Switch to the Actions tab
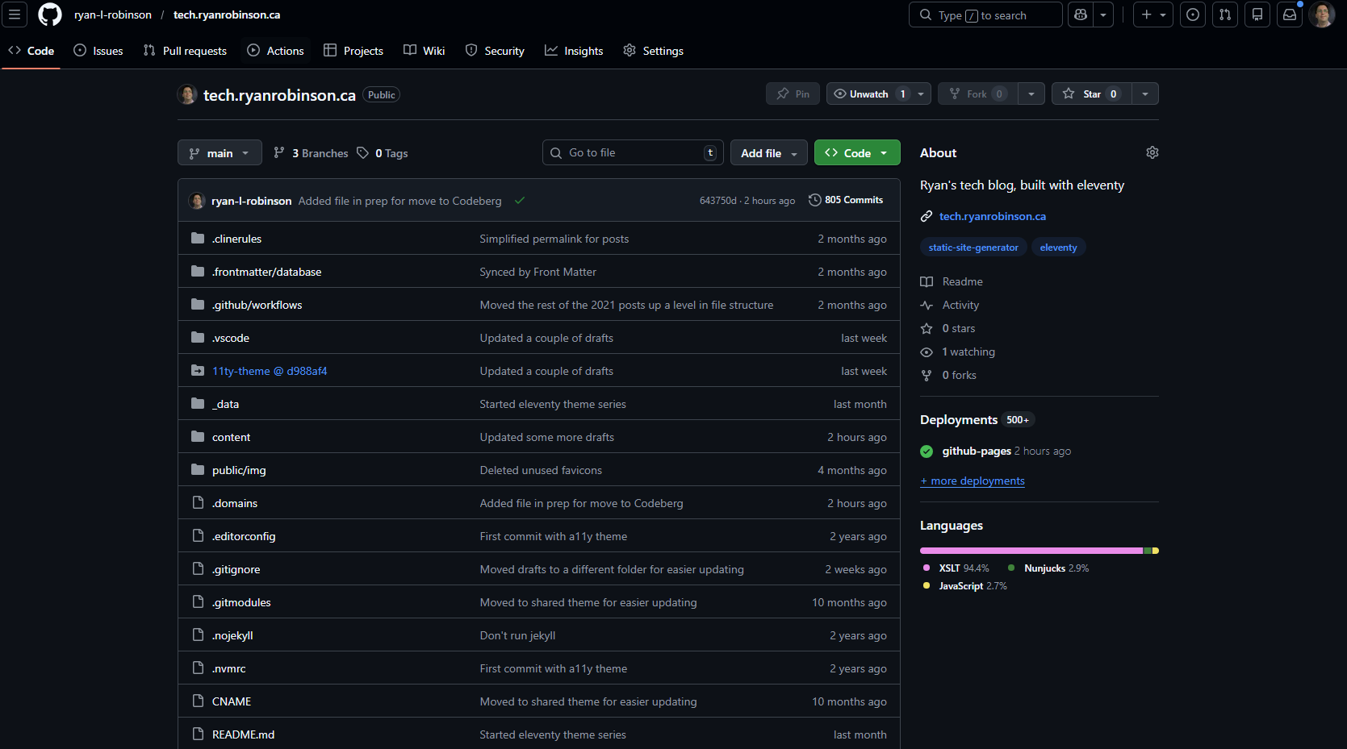The image size is (1347, 749). click(275, 50)
